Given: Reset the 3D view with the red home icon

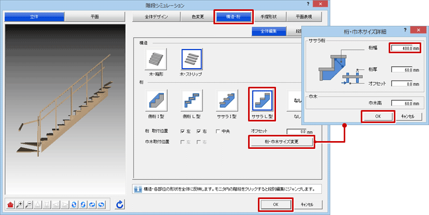Looking at the screenshot, I should [11, 205].
